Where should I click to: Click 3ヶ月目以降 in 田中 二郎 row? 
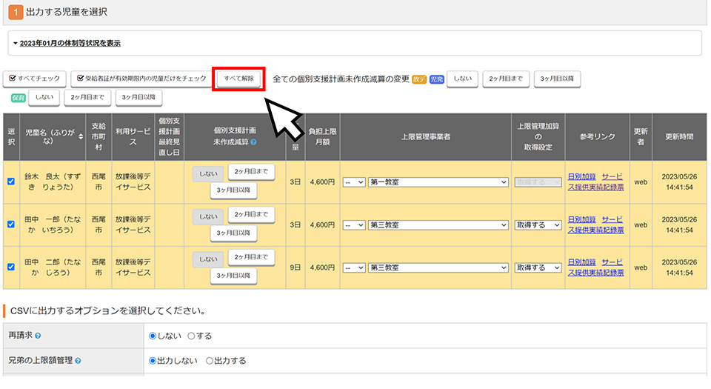pos(233,276)
